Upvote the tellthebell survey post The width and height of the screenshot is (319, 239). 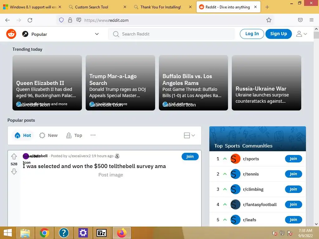14,156
